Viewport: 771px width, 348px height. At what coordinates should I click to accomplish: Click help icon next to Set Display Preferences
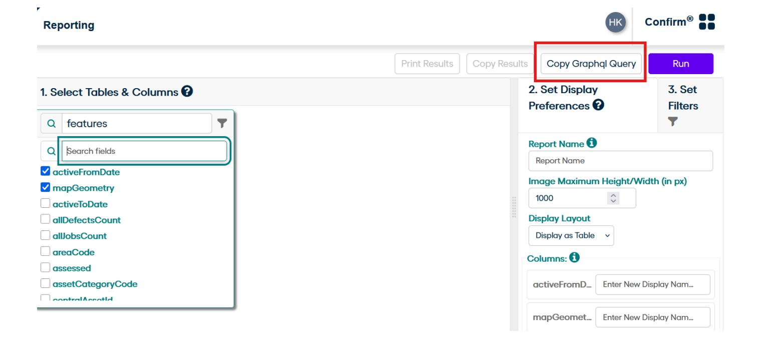[598, 105]
